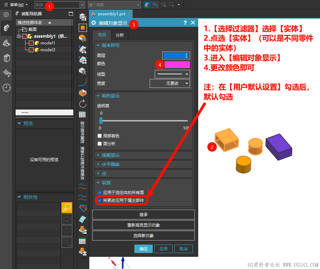
Task: Open the resource bar settings gear
Action: (x=6, y=15)
